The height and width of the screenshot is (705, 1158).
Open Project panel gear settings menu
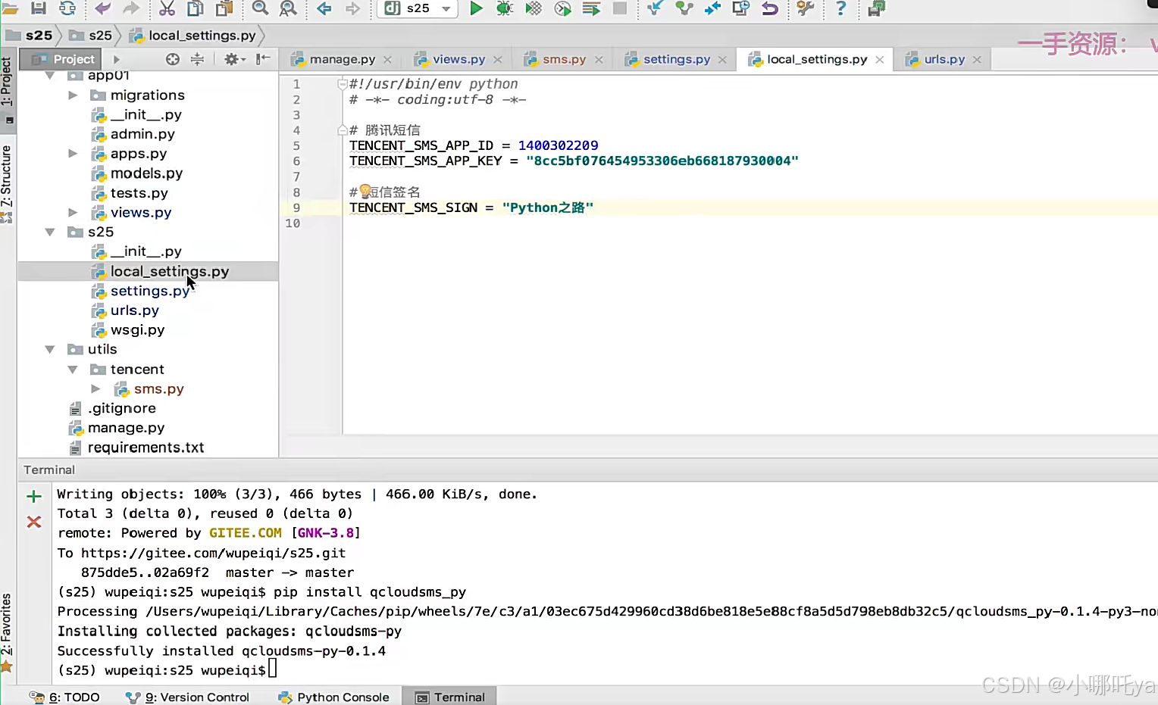point(234,59)
